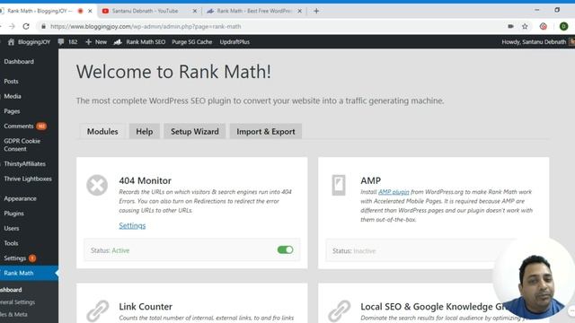Click the AMP mobile phone icon

pyautogui.click(x=339, y=185)
